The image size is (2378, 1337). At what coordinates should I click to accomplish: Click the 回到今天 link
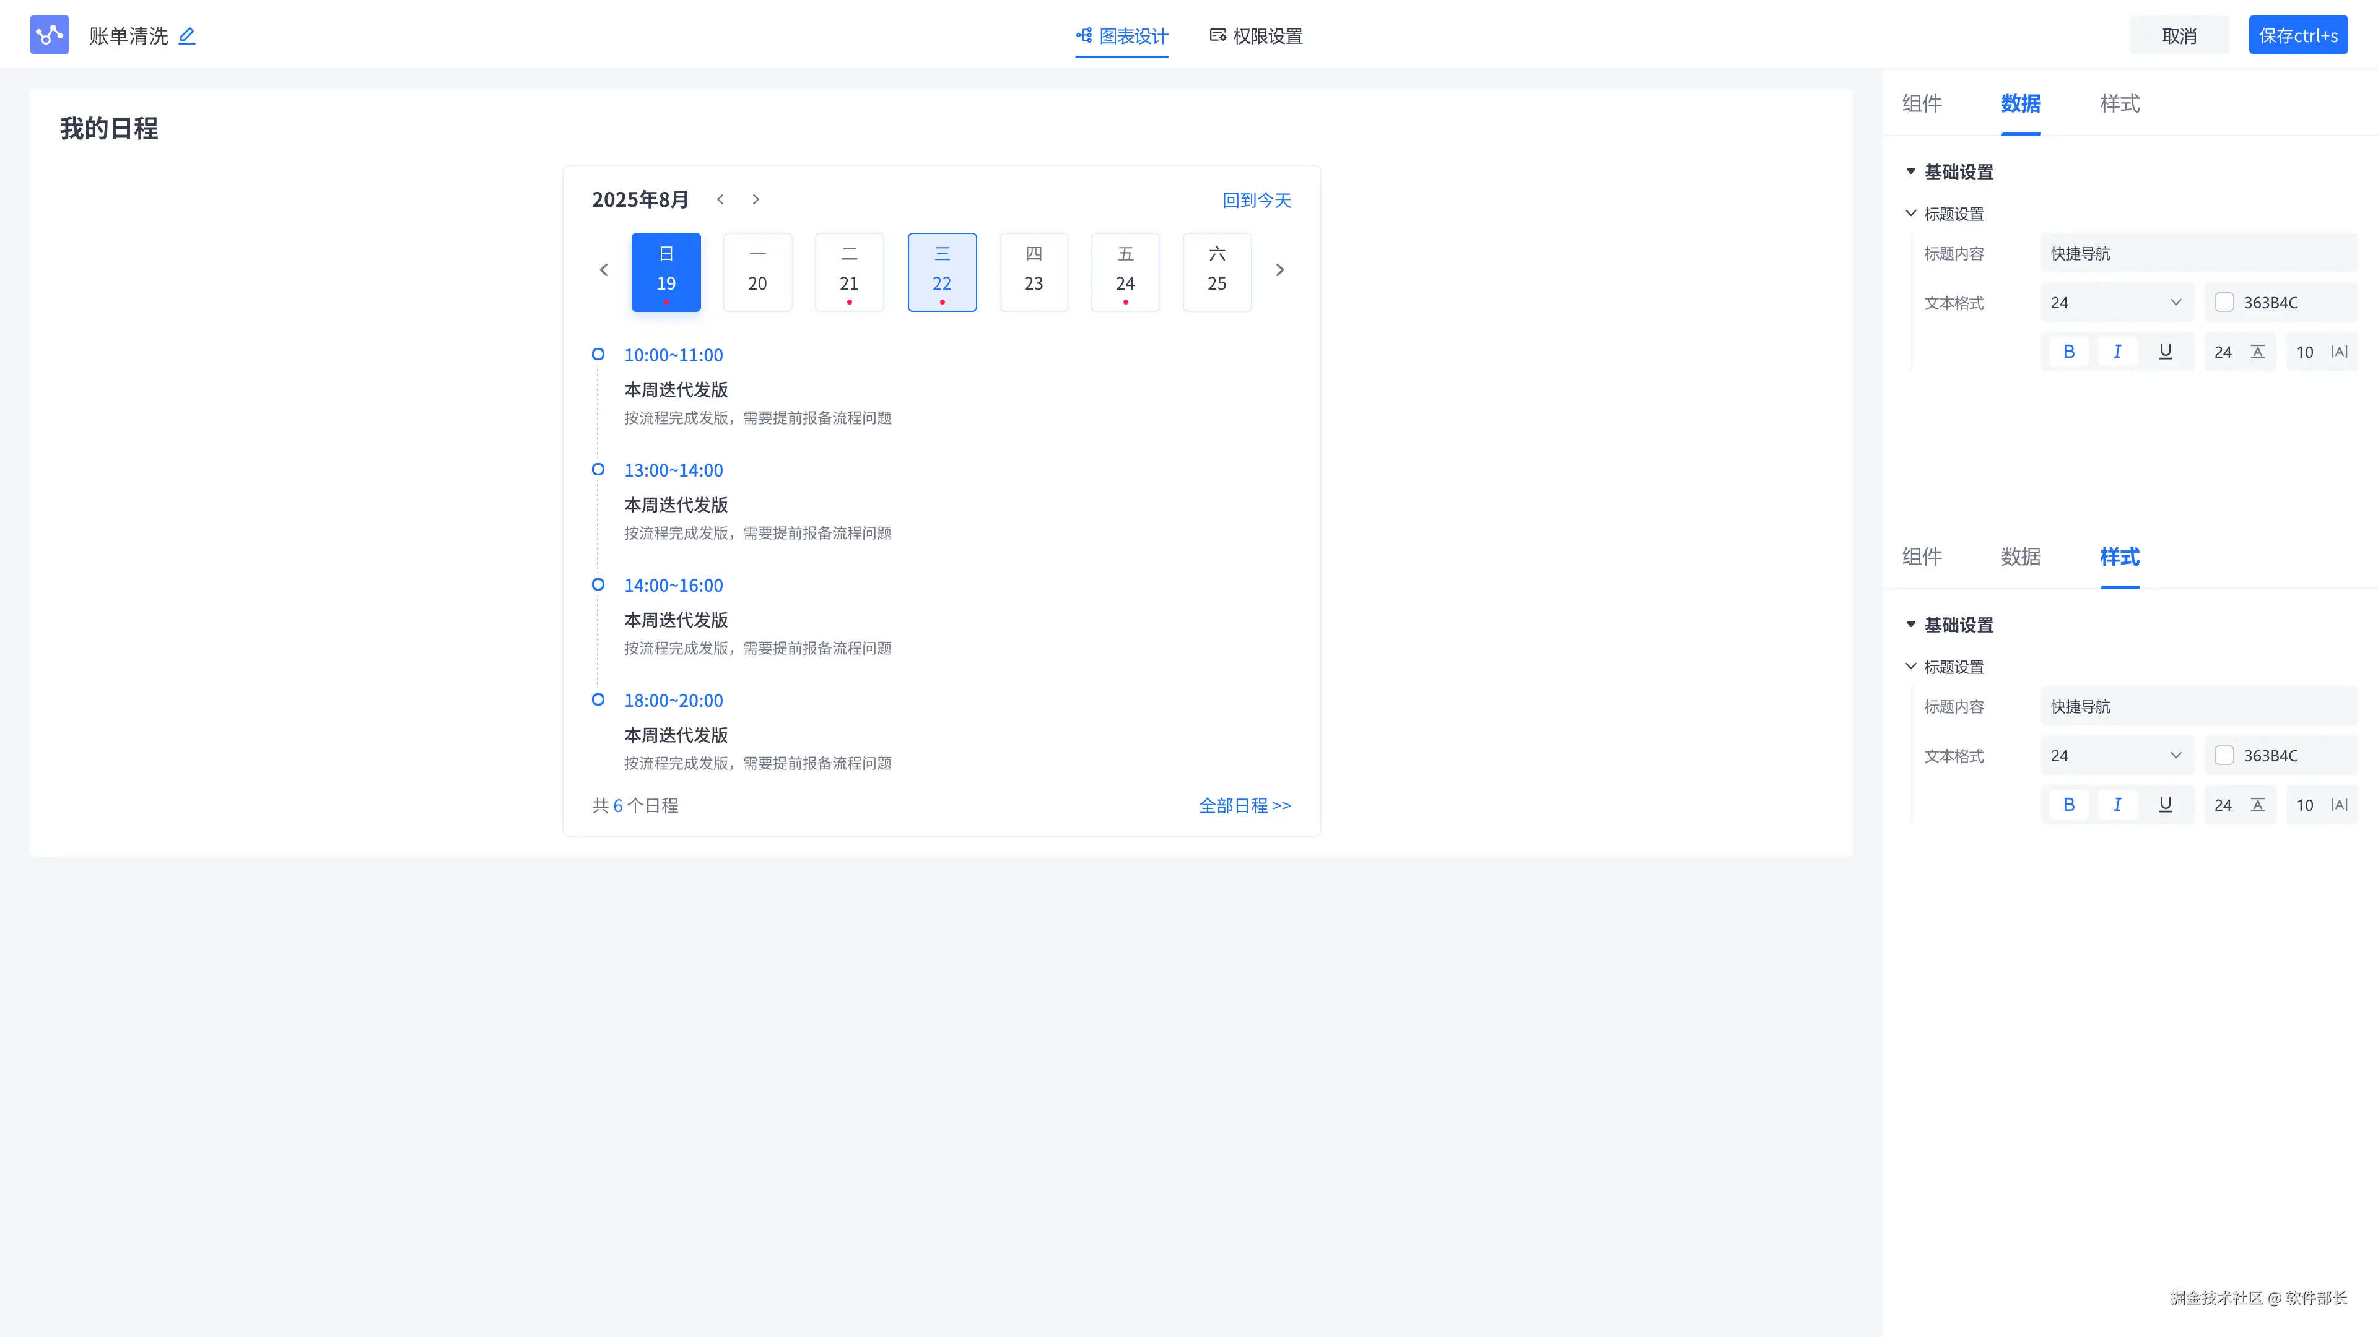click(x=1257, y=200)
